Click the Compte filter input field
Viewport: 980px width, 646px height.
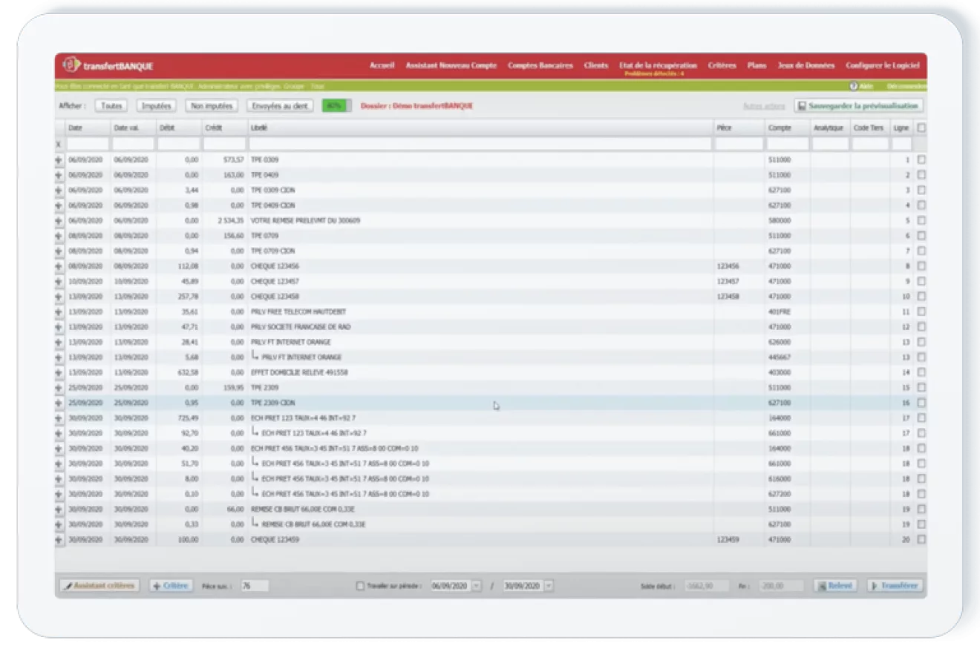tap(788, 144)
